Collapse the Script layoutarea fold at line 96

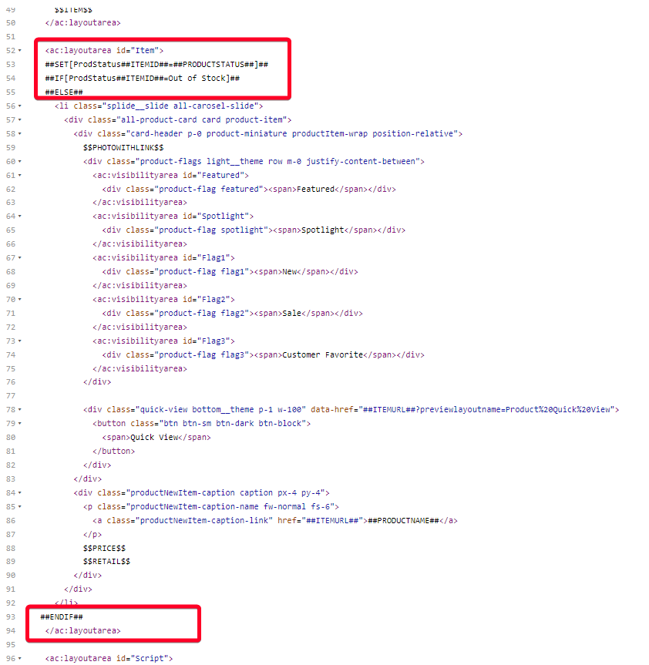point(20,659)
